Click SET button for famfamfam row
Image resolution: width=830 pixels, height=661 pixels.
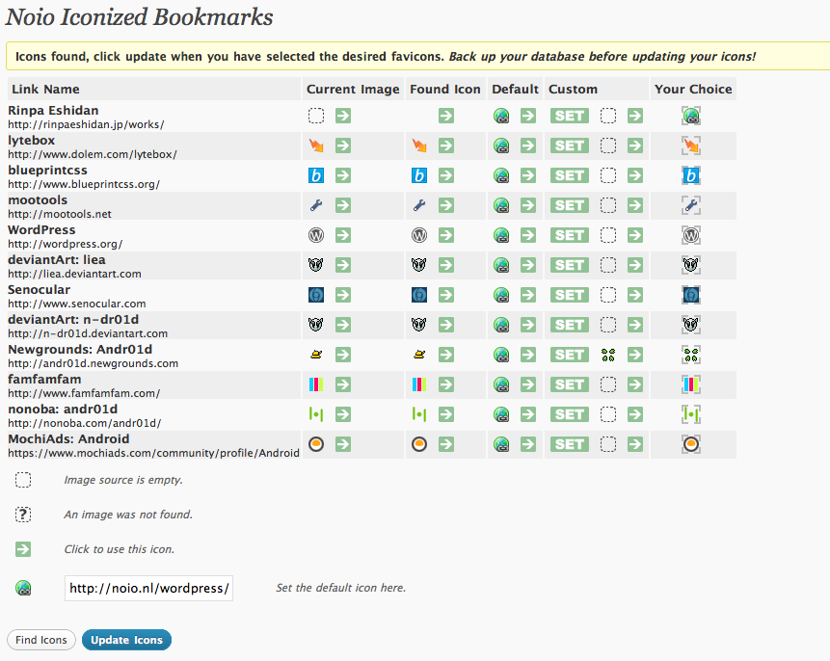[570, 384]
